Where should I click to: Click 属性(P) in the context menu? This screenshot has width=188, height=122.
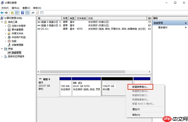pos(136,109)
